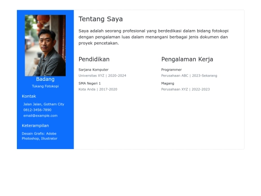This screenshot has height=196, width=261.
Task: Click the phone number 0812-3456-7890
Action: pos(37,110)
